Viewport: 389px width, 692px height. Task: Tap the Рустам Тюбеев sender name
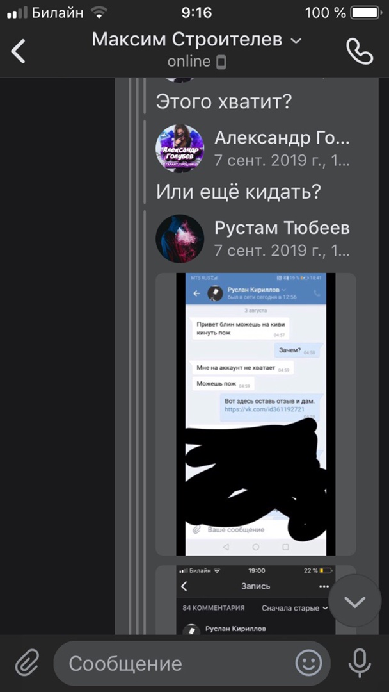click(x=282, y=228)
